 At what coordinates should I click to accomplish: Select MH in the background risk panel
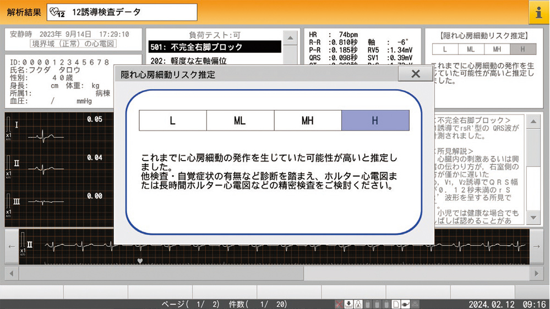[x=497, y=49]
